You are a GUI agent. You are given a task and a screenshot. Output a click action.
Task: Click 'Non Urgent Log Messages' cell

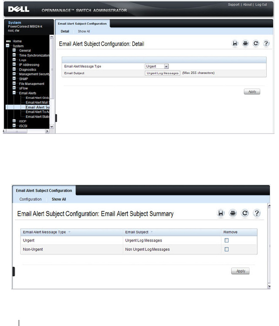tap(147, 249)
